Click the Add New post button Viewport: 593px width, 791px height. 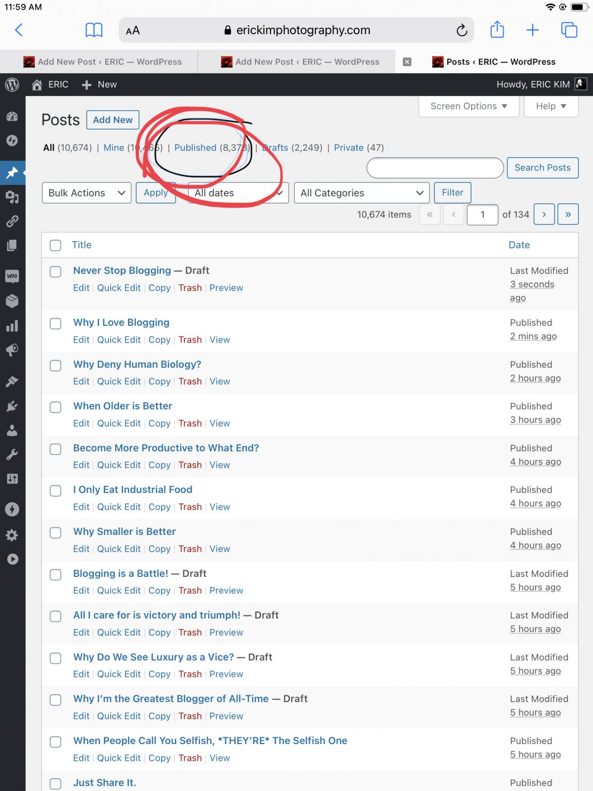tap(113, 120)
